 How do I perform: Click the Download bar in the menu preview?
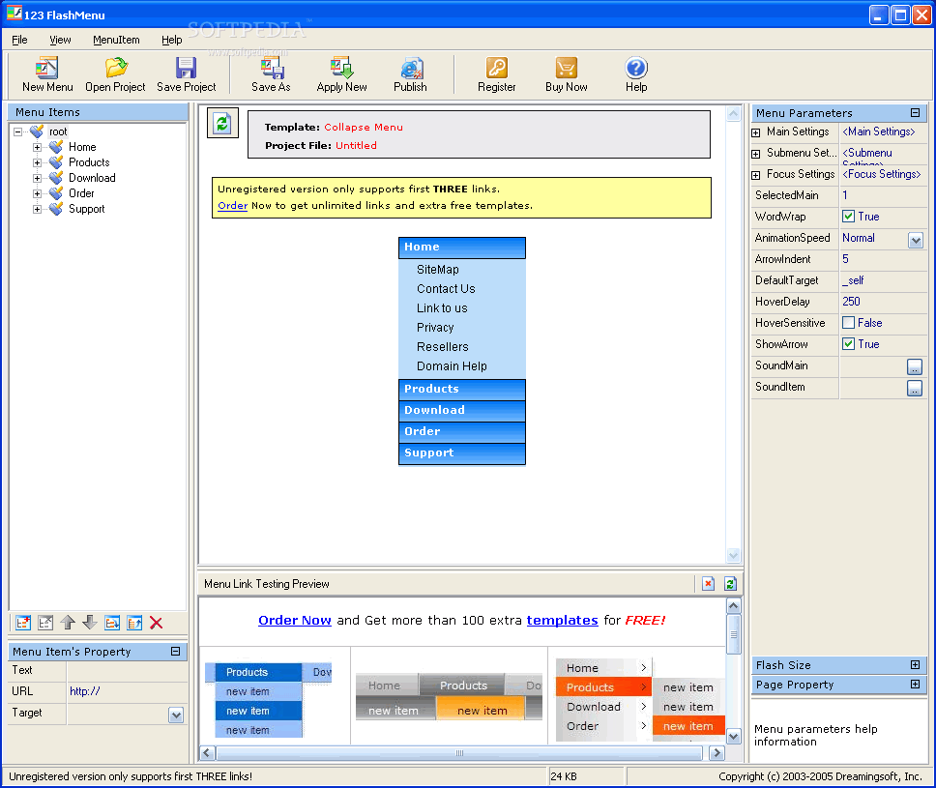[462, 411]
